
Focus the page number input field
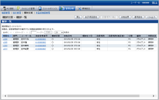point(33,32)
